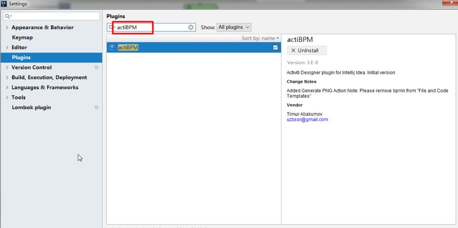This screenshot has width=458, height=228.
Task: Select the actiBPM row in plugin list
Action: pyautogui.click(x=194, y=47)
